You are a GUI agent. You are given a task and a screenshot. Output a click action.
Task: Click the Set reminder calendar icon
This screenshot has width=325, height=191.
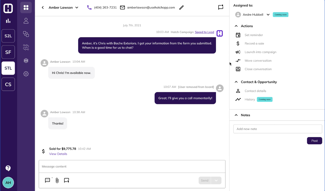click(x=238, y=35)
